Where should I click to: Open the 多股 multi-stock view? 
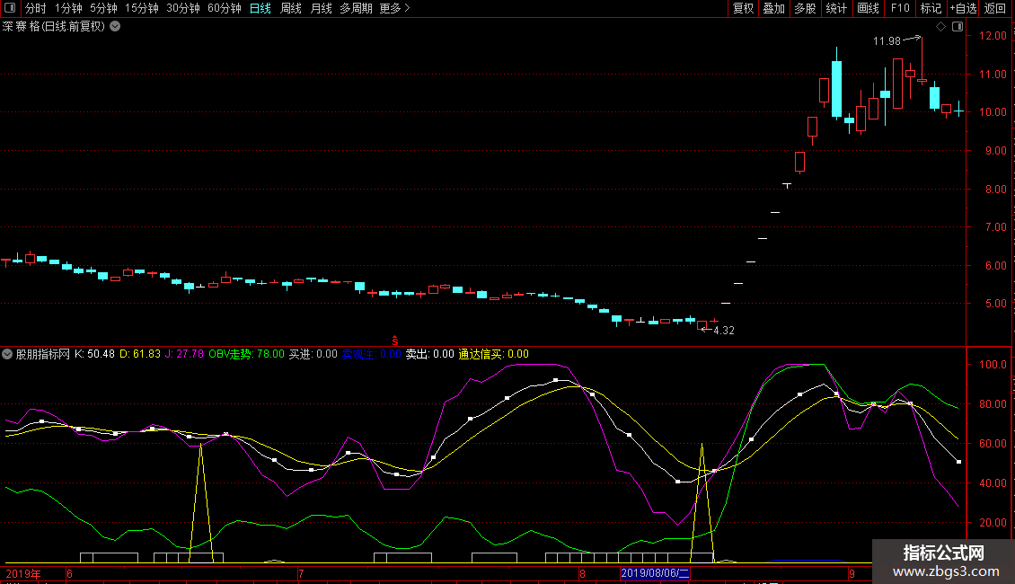(805, 8)
